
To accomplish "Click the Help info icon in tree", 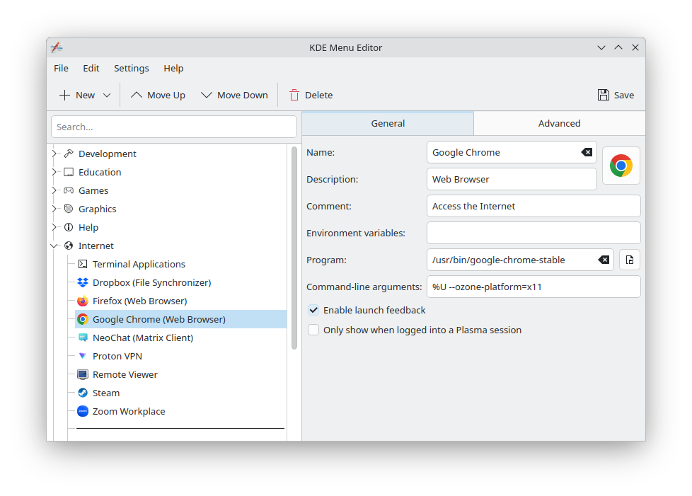I will click(69, 227).
